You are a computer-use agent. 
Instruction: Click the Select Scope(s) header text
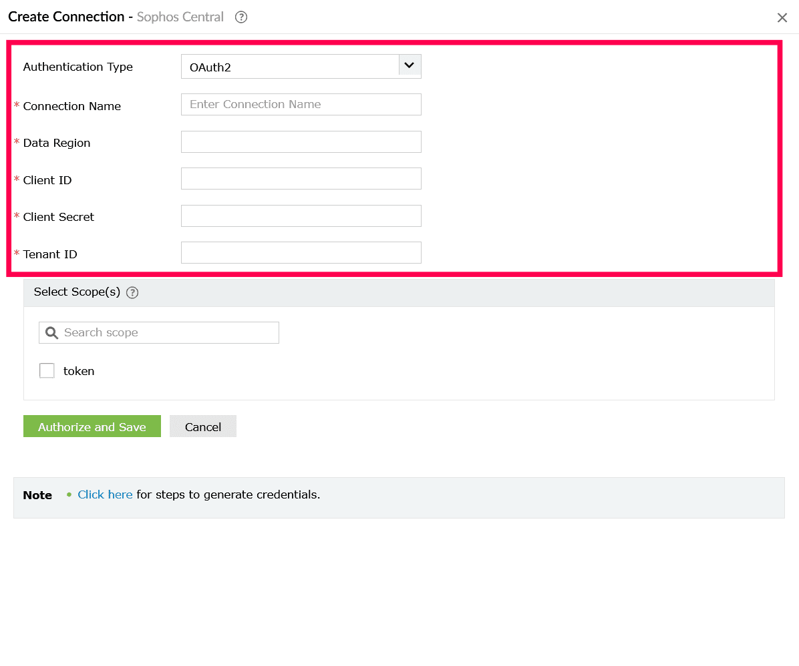[77, 292]
